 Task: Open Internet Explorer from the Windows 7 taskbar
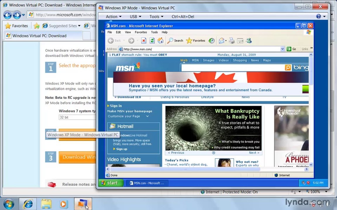(x=28, y=204)
